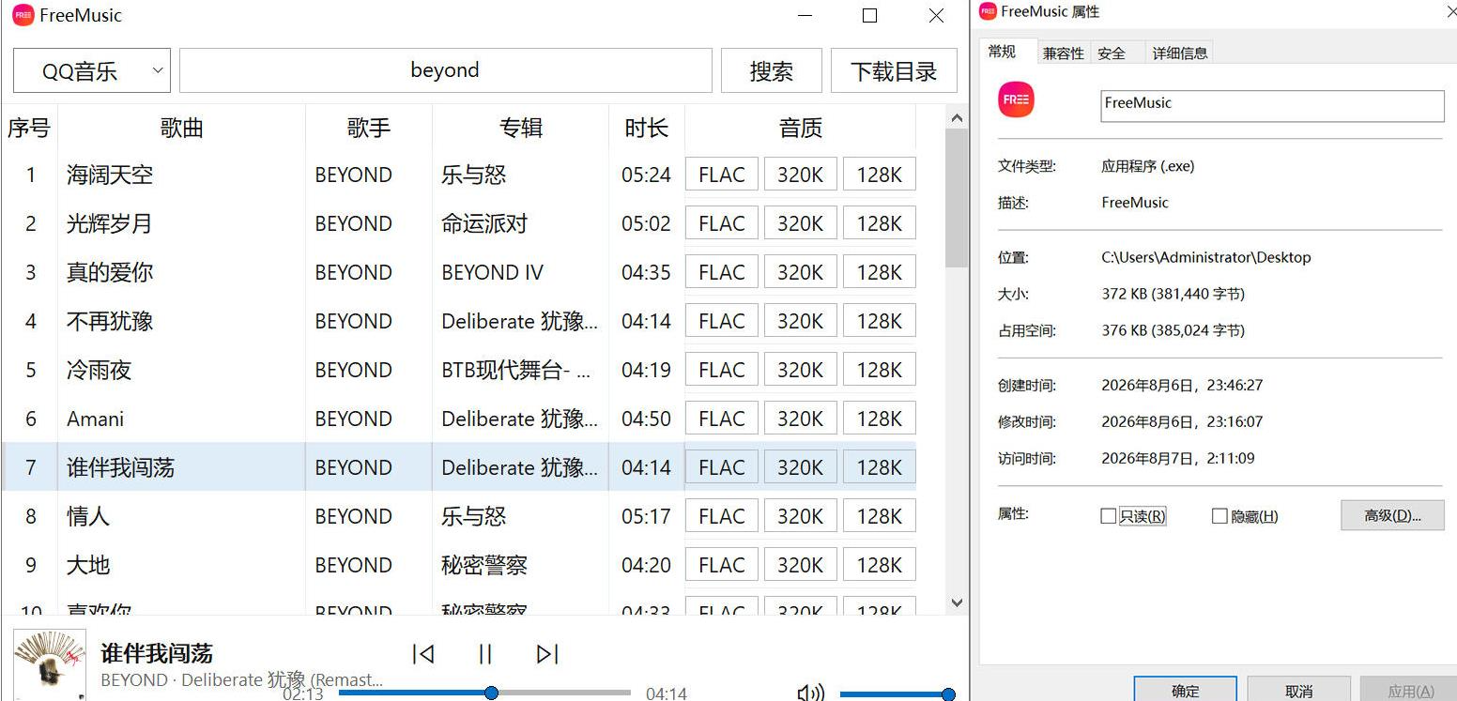The image size is (1457, 701).
Task: Skip to the next track
Action: (x=547, y=654)
